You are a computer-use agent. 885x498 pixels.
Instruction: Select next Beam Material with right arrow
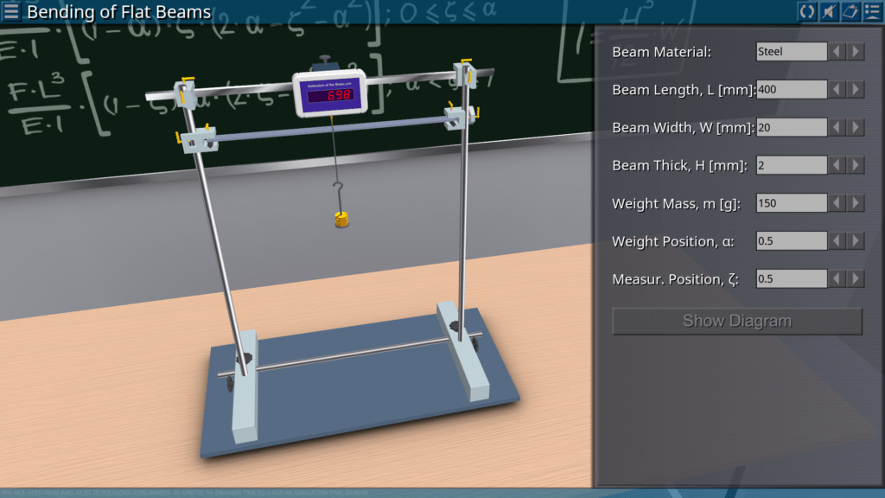coord(856,52)
